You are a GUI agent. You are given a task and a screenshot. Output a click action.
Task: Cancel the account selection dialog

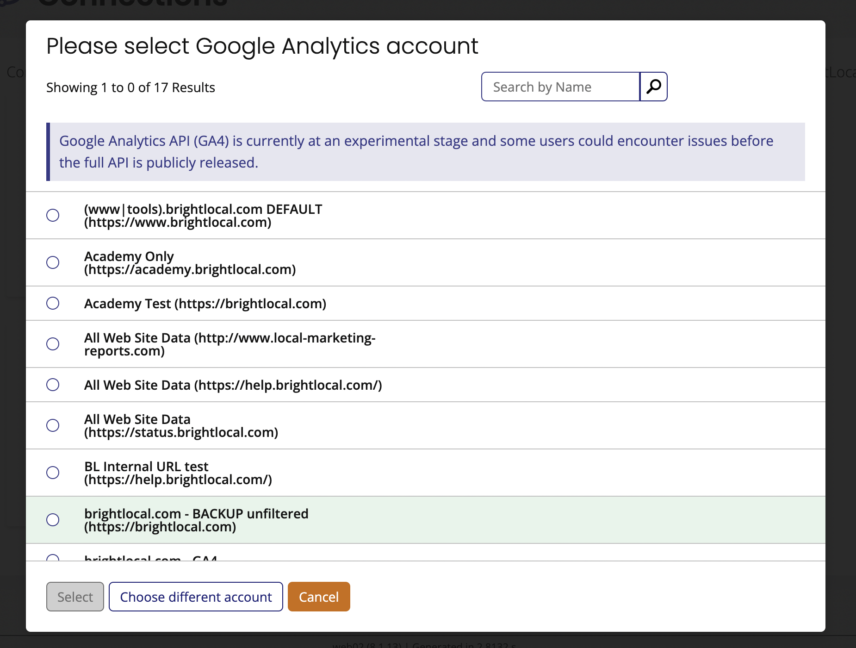point(319,597)
